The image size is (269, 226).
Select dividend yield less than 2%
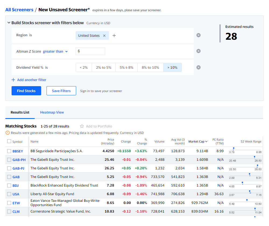pos(84,67)
